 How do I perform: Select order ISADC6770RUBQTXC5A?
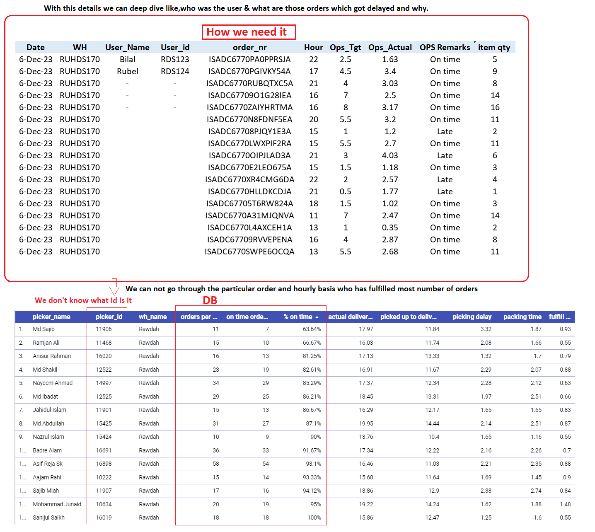250,83
